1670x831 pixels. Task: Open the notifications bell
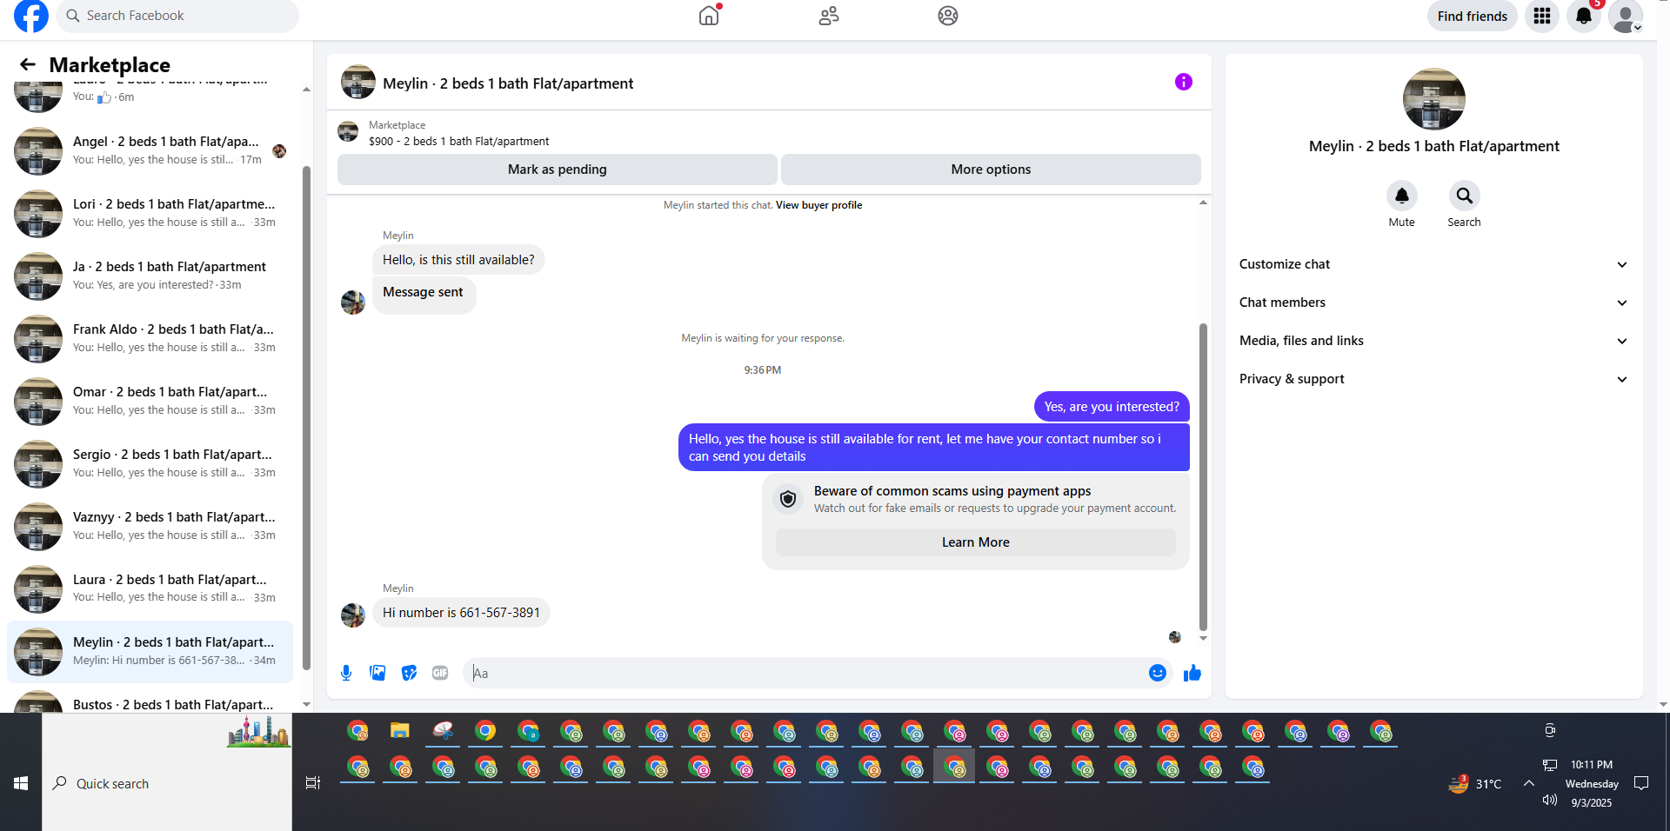pos(1584,16)
